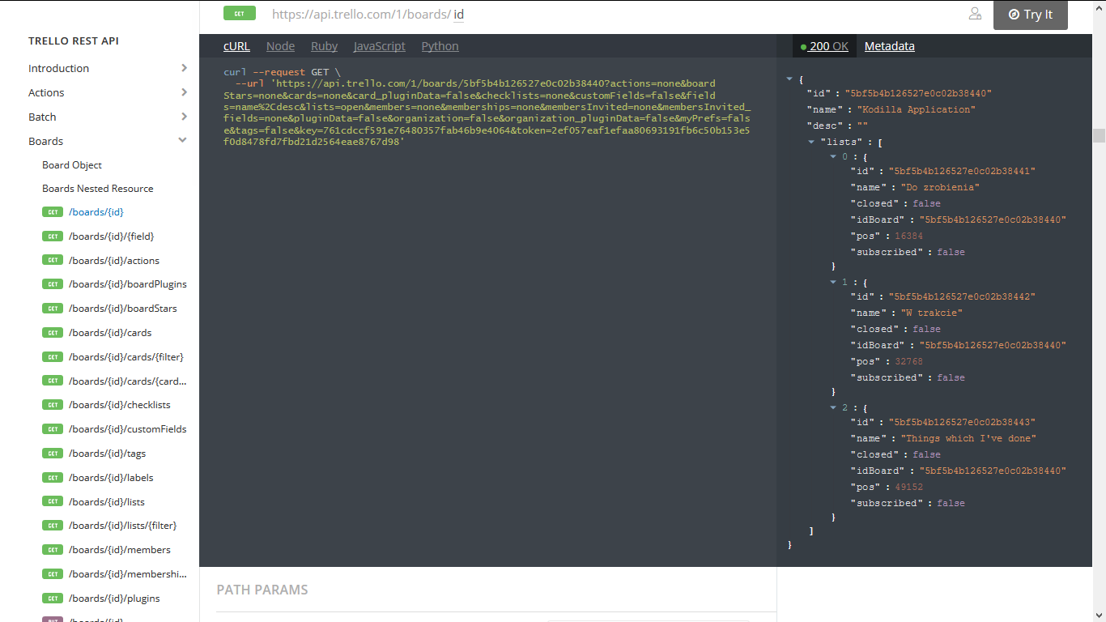Viewport: 1106px width, 622px height.
Task: Open the /boards/{id}/{field} endpoint
Action: pyautogui.click(x=112, y=236)
